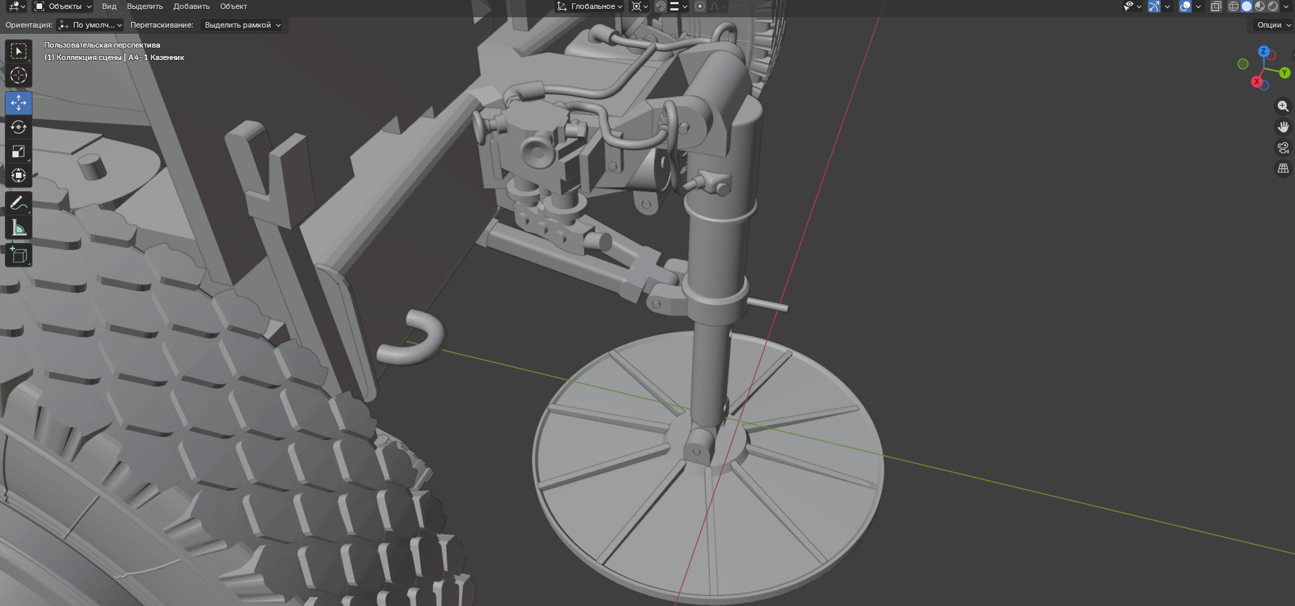Activate the Move tool

tap(19, 103)
